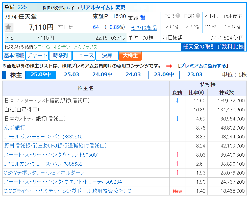Click up arrow in JPモルガン385632 row
This screenshot has height=197, width=249.
point(177,164)
